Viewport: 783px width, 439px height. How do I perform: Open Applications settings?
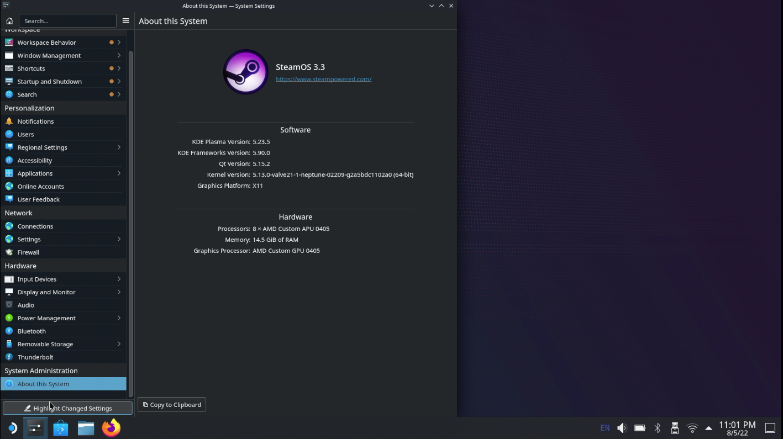tap(63, 173)
